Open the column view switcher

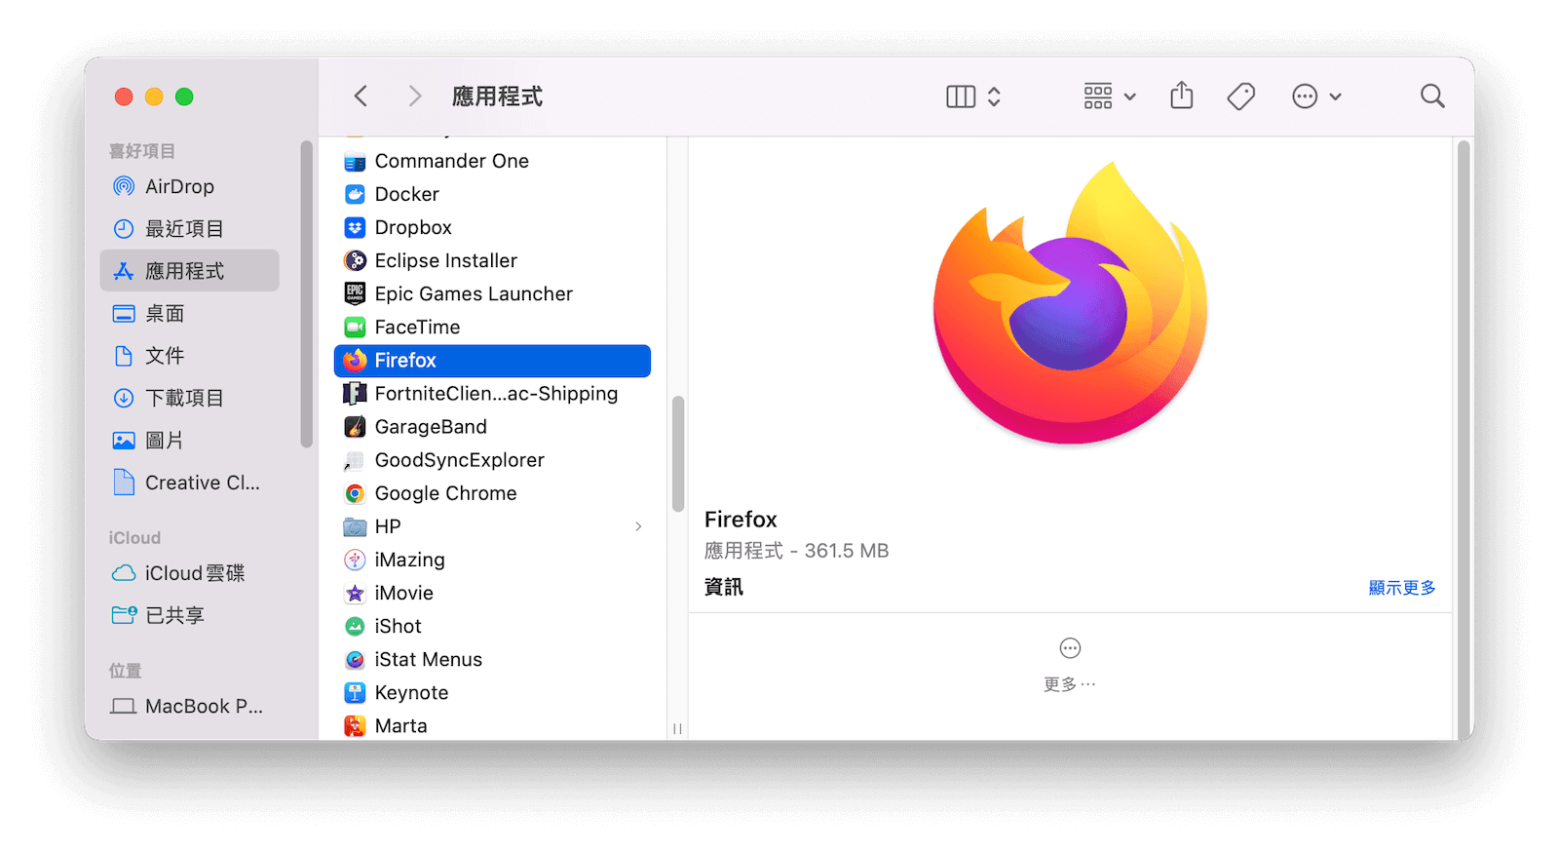(973, 96)
